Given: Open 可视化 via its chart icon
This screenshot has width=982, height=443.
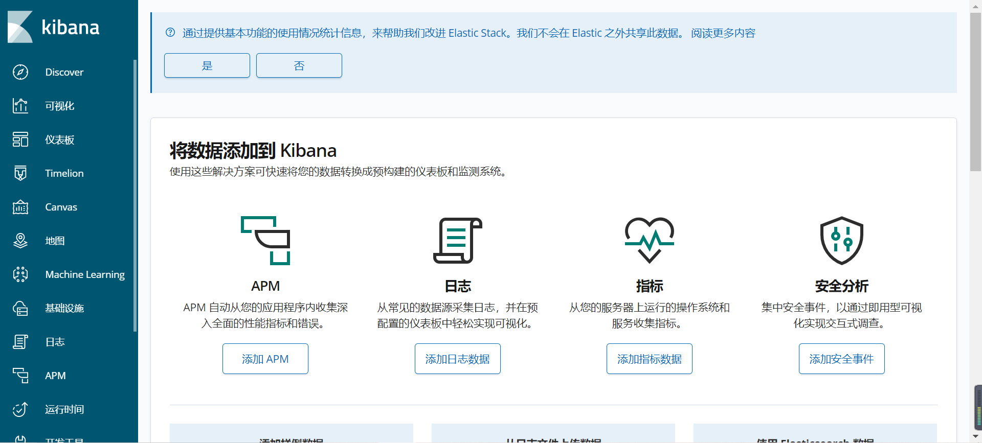Looking at the screenshot, I should 20,106.
